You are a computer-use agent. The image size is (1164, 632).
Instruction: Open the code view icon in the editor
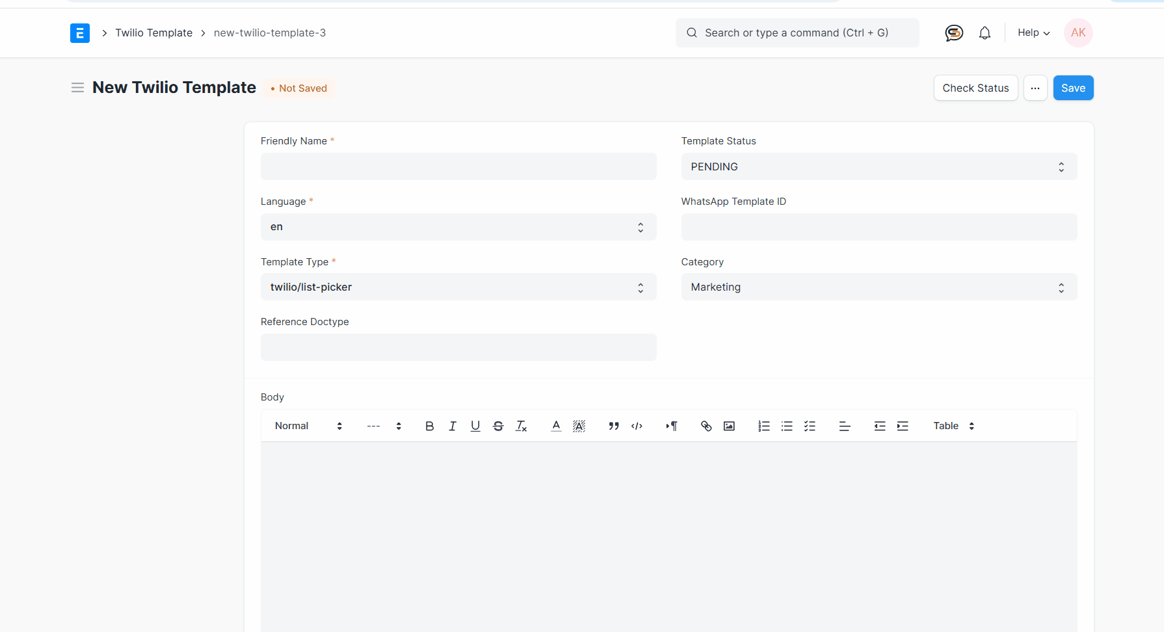pos(637,426)
